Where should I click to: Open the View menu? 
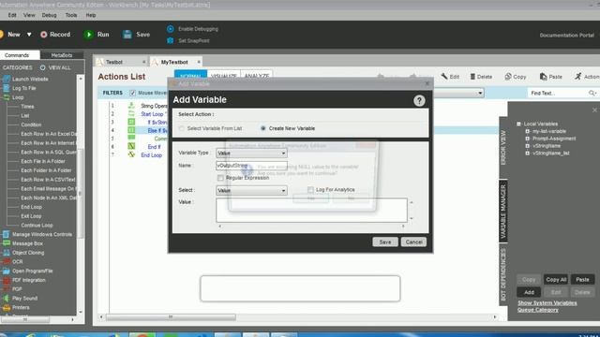point(29,15)
